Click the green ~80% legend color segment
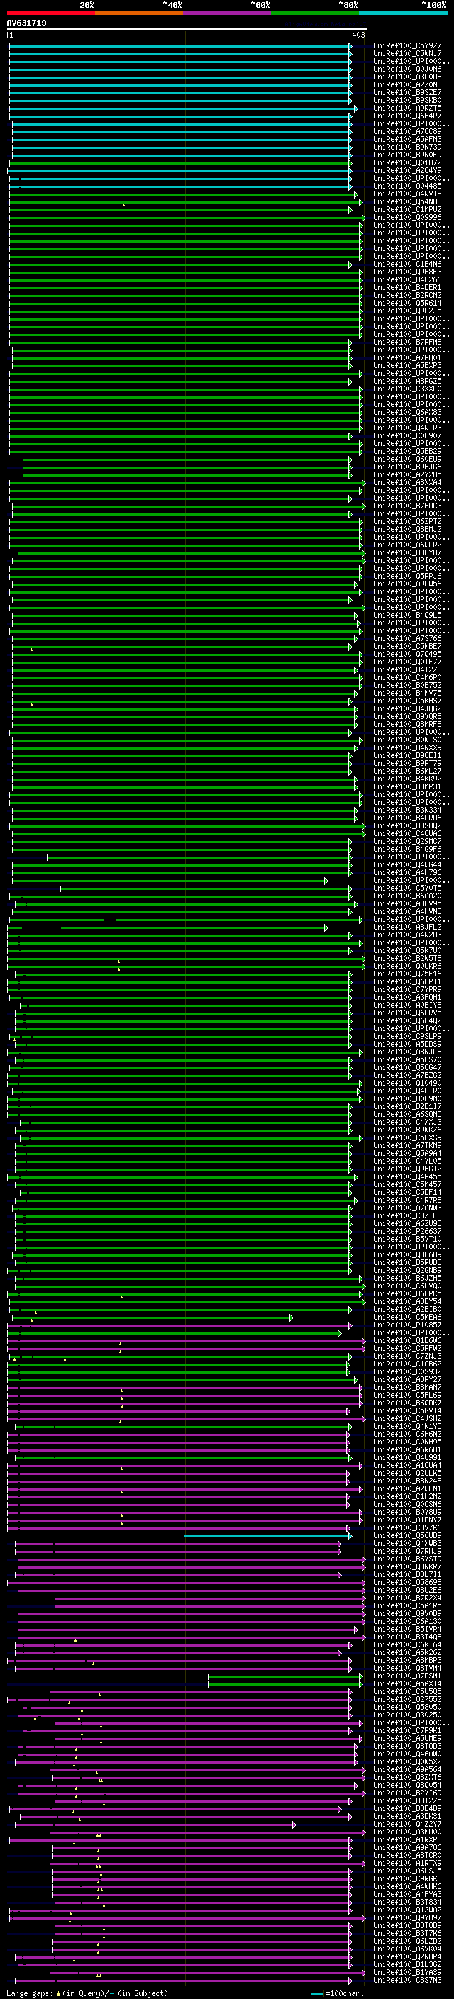The height and width of the screenshot is (1999, 454). [x=315, y=13]
